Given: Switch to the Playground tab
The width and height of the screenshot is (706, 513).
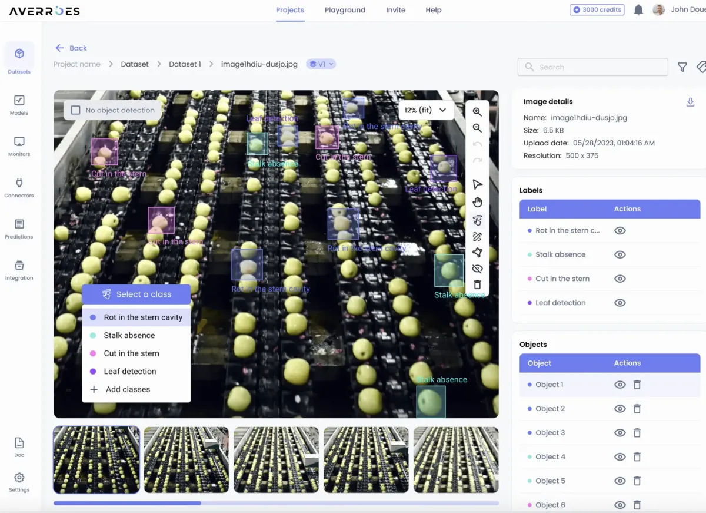Looking at the screenshot, I should click(x=345, y=10).
